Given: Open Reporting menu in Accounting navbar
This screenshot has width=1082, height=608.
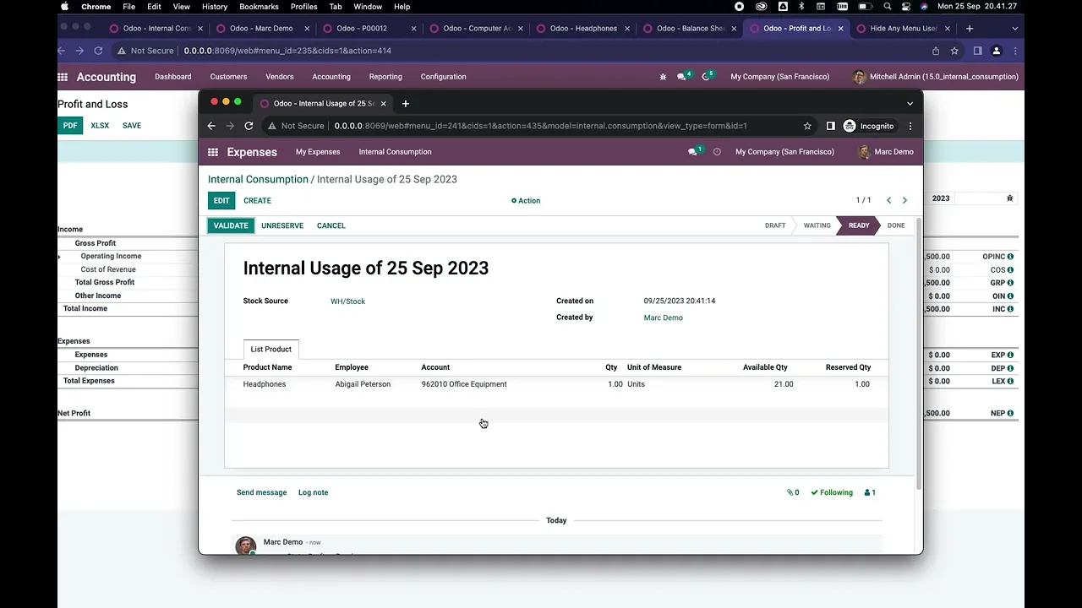Looking at the screenshot, I should [385, 77].
